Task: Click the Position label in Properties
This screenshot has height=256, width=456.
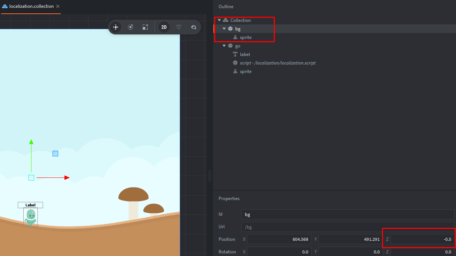Action: (x=227, y=239)
